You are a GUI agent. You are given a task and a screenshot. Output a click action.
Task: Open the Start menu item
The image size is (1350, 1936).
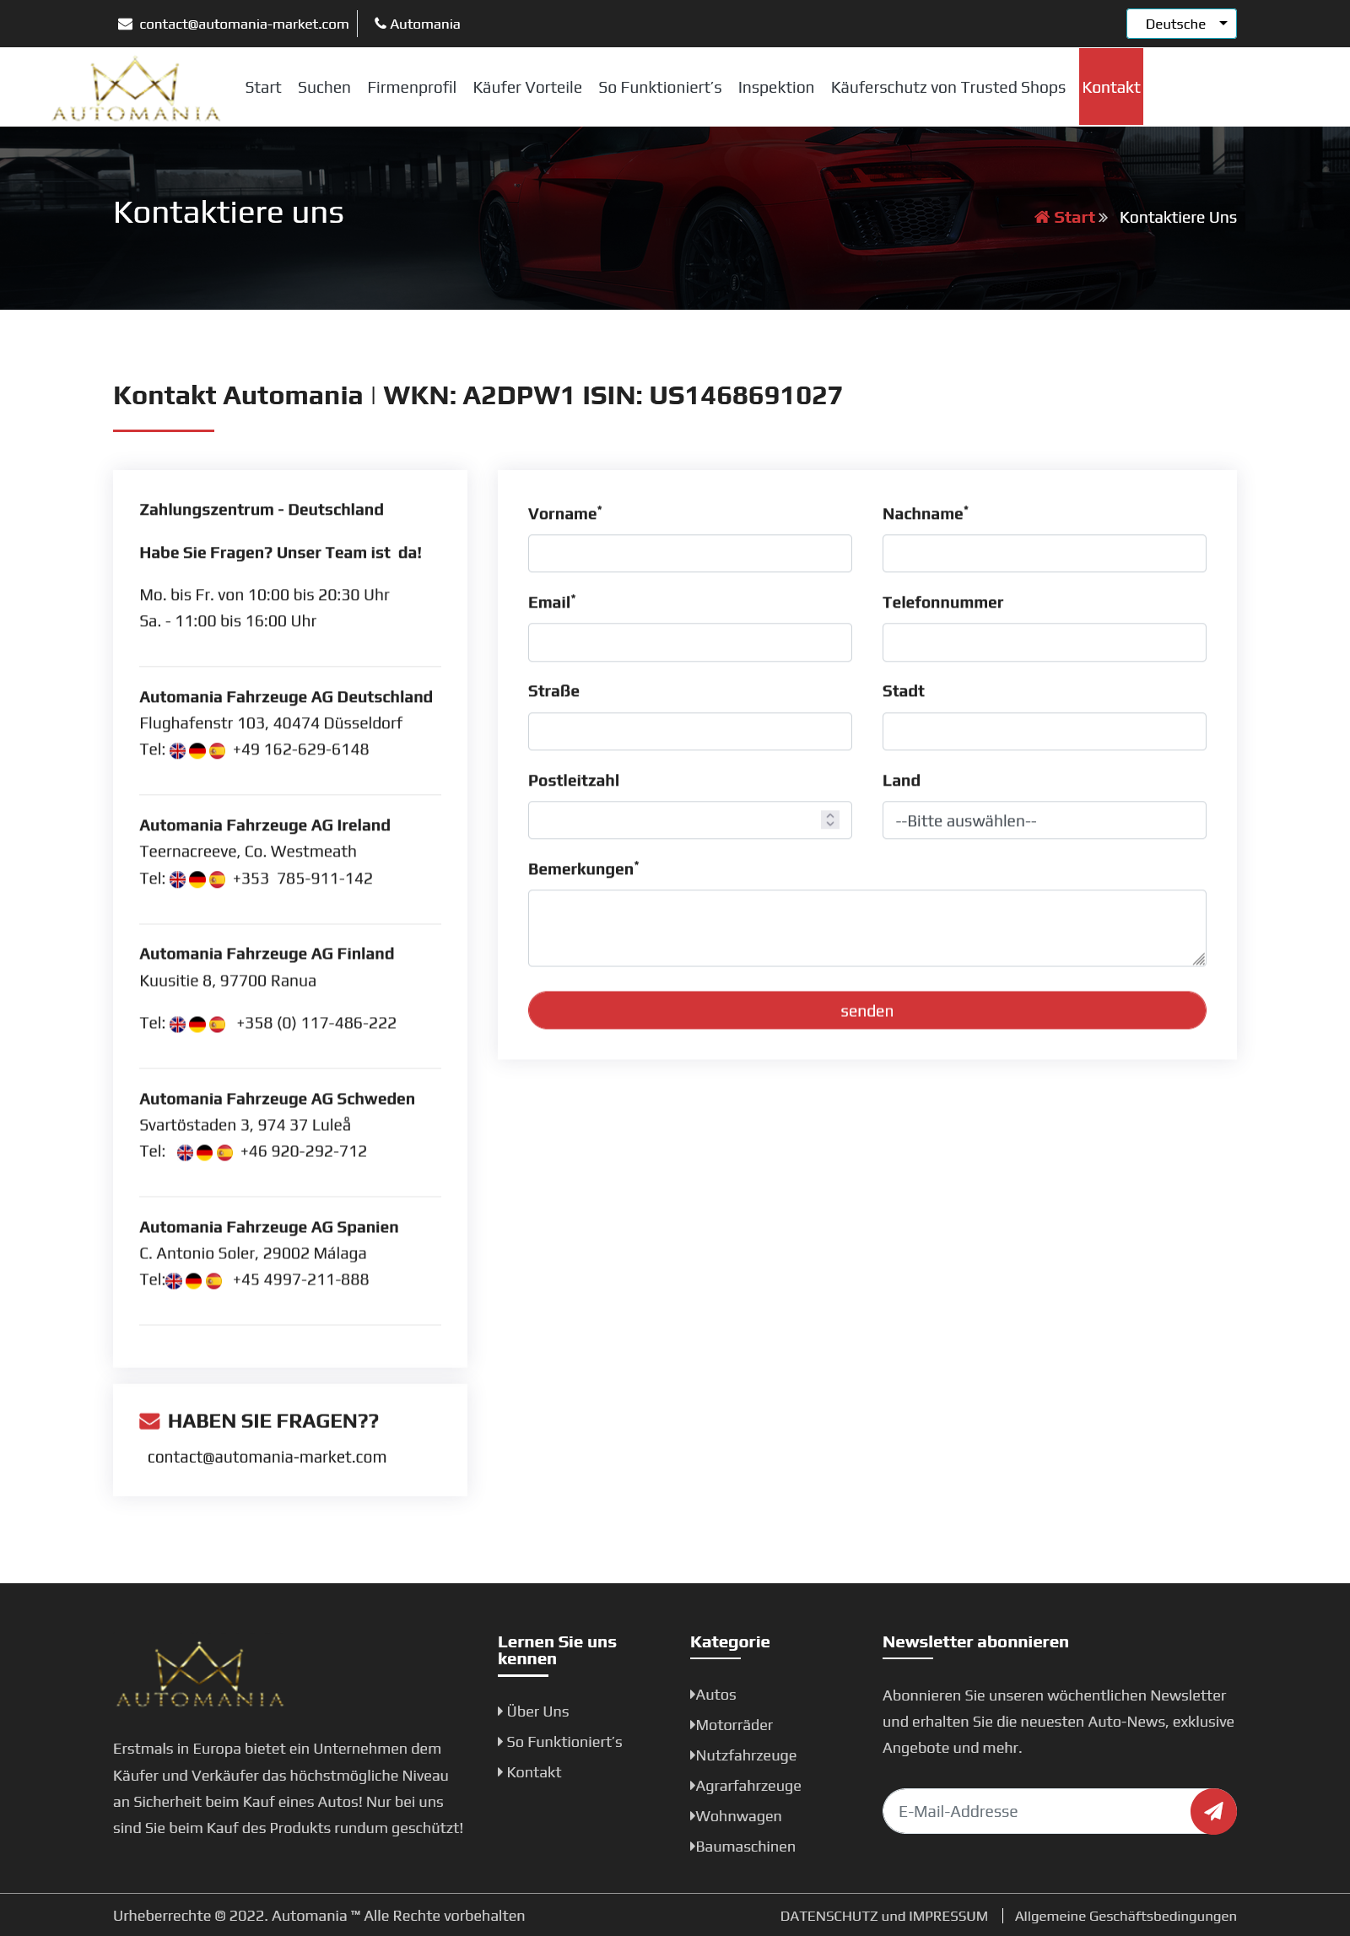tap(263, 87)
